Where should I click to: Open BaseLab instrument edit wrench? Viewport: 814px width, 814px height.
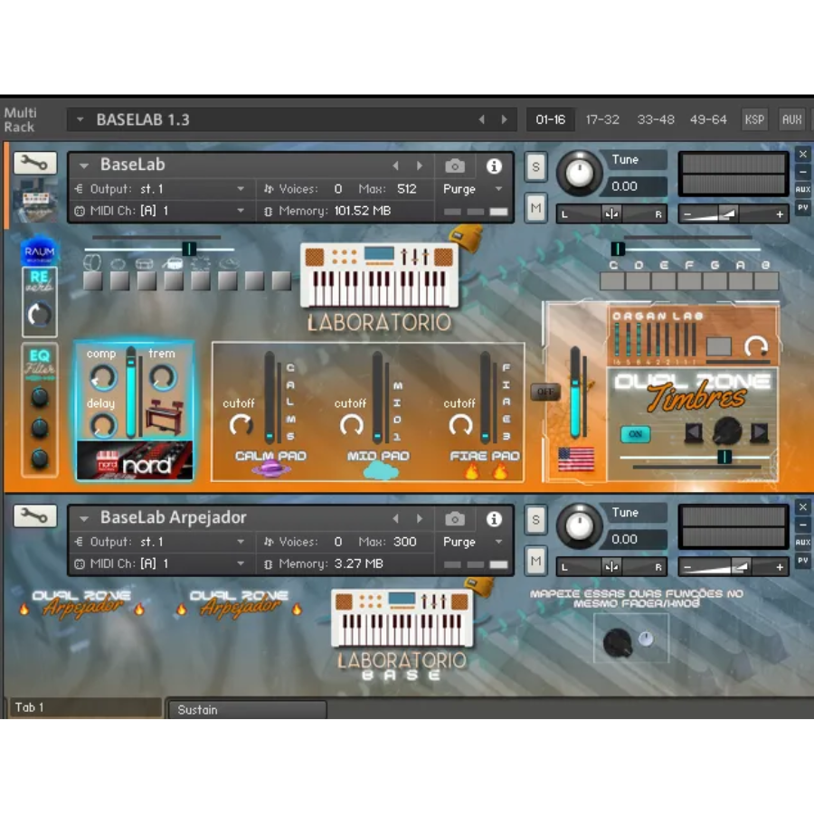[x=34, y=164]
